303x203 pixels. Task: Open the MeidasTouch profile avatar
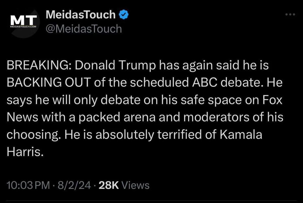pos(23,23)
